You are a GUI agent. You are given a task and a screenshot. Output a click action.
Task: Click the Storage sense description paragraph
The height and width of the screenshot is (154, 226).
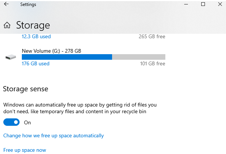point(80,108)
